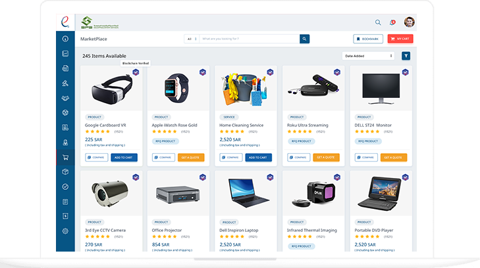Open the notifications bell

[392, 22]
